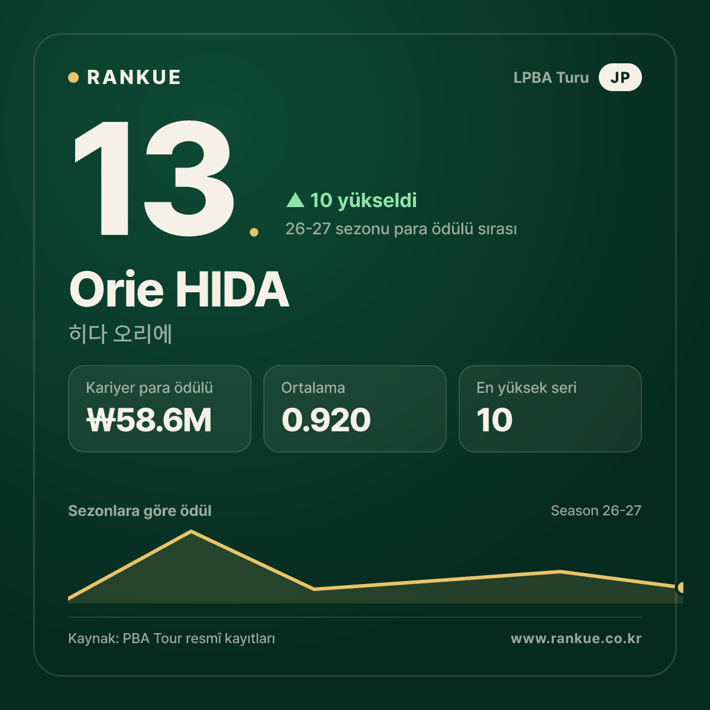Click the ₩58.6M value

click(x=149, y=421)
